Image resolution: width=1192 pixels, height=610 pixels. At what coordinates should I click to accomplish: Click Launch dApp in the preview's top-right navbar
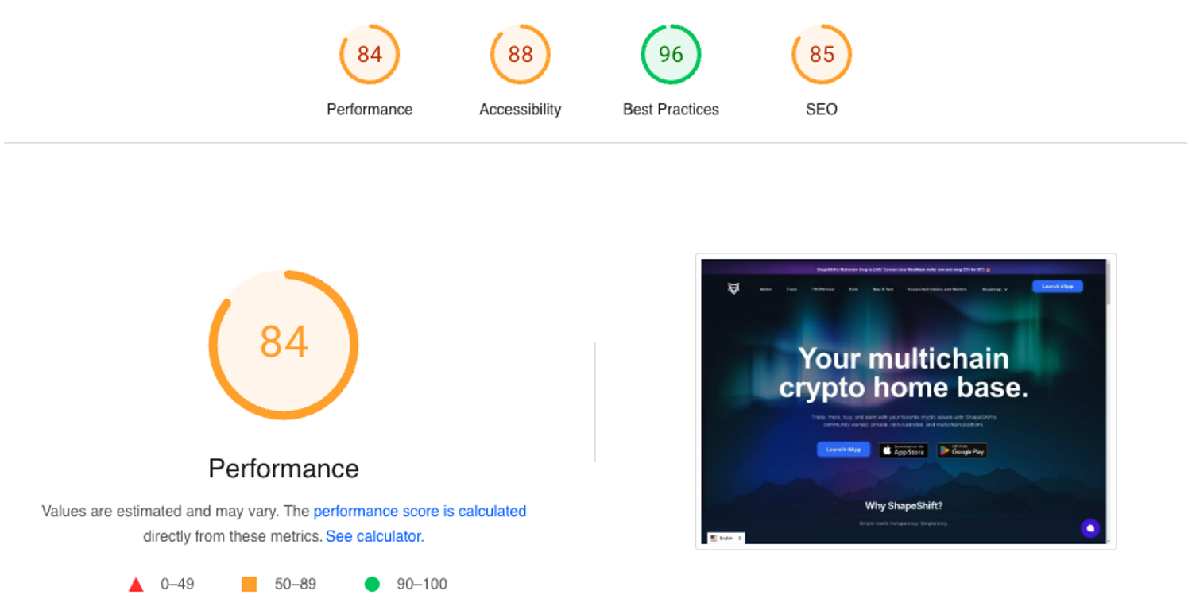[1057, 287]
